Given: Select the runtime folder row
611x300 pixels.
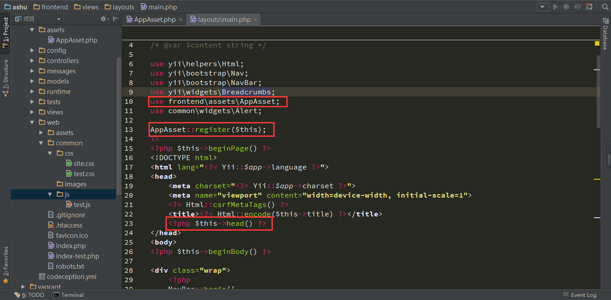Looking at the screenshot, I should coord(63,92).
